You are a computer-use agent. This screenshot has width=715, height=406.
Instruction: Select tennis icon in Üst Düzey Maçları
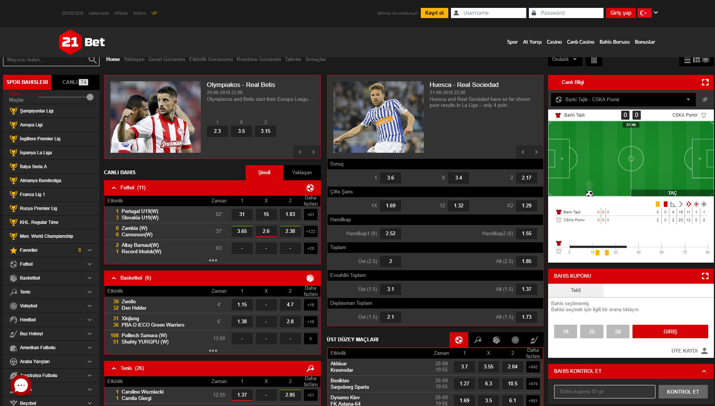(478, 340)
